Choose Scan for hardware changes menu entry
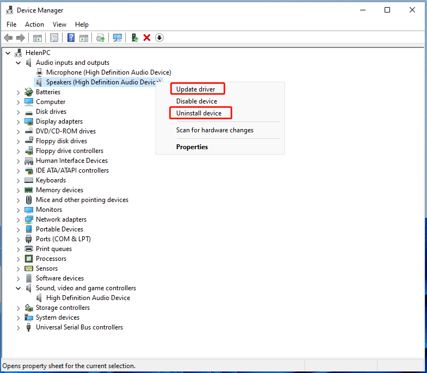 pos(215,130)
